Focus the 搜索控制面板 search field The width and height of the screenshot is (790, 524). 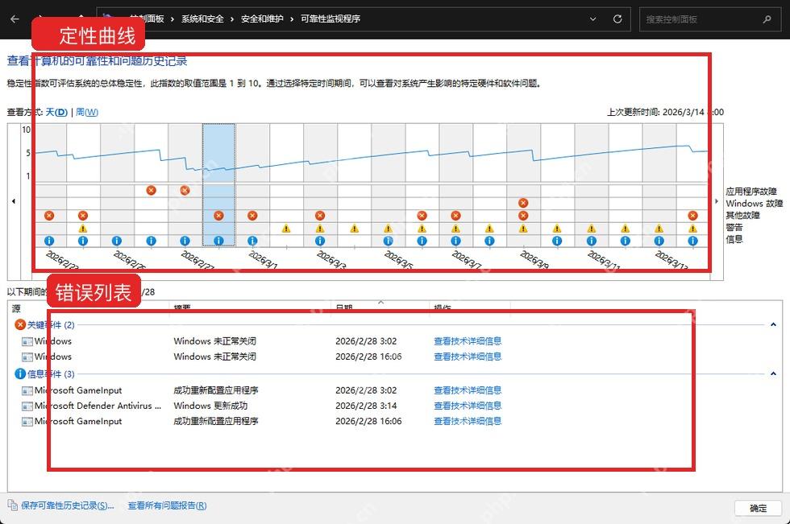point(709,19)
